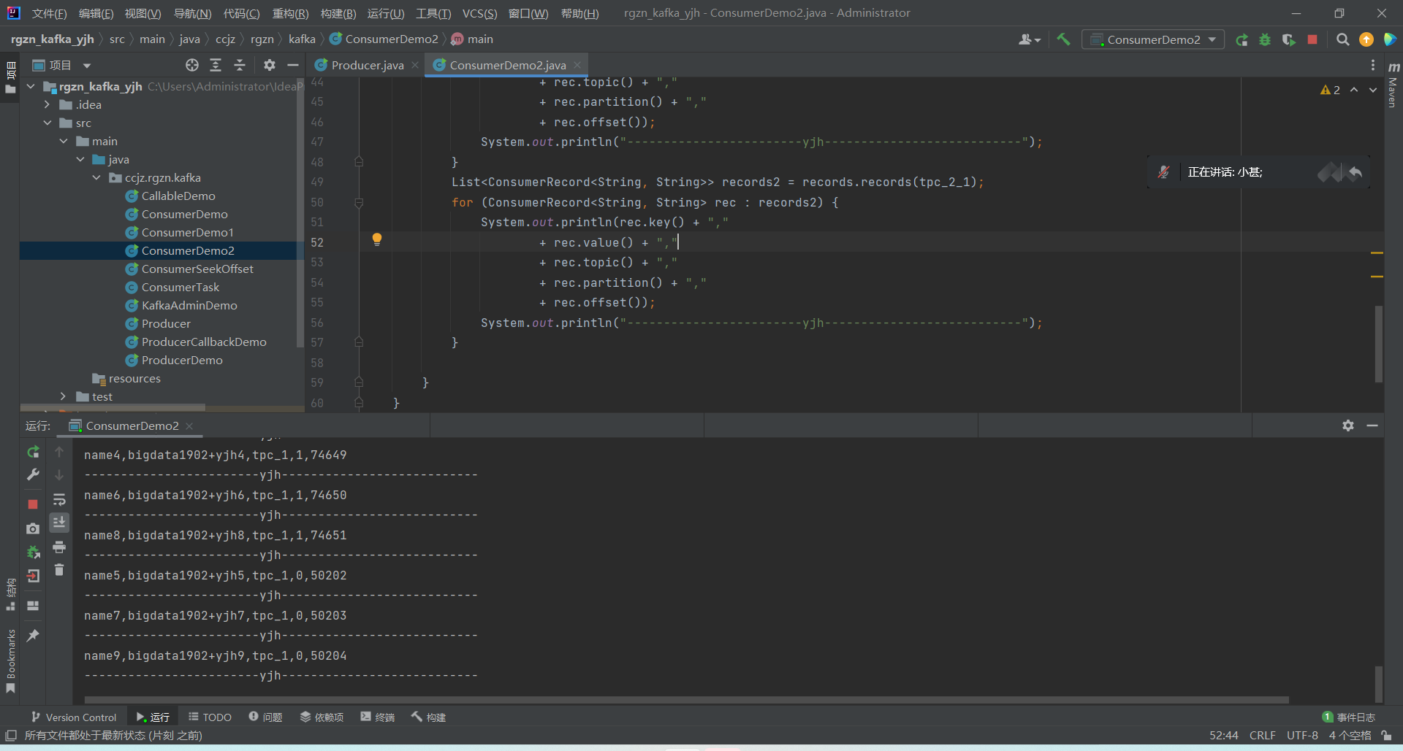1403x751 pixels.
Task: Click the CRLF line separator widget
Action: (x=1262, y=735)
